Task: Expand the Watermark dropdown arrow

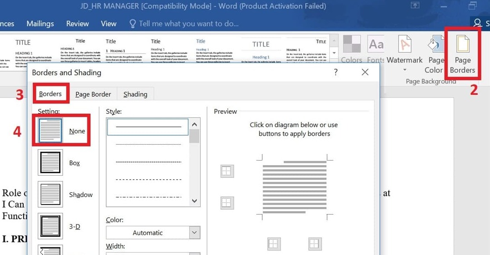Action: coord(405,70)
